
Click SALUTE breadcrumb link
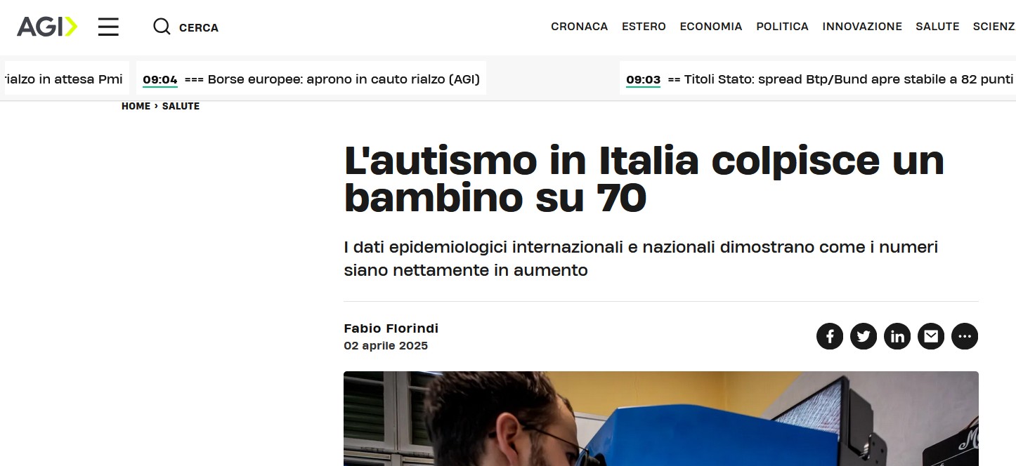click(x=181, y=106)
